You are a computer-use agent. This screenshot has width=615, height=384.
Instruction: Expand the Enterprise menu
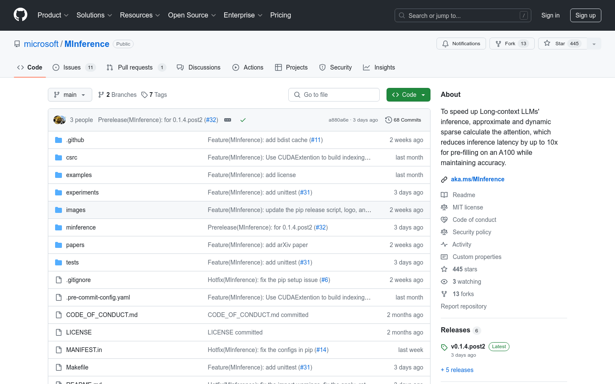coord(243,15)
